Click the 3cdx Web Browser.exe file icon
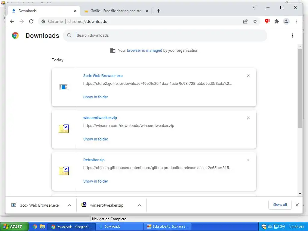This screenshot has width=308, height=231. pos(64,87)
